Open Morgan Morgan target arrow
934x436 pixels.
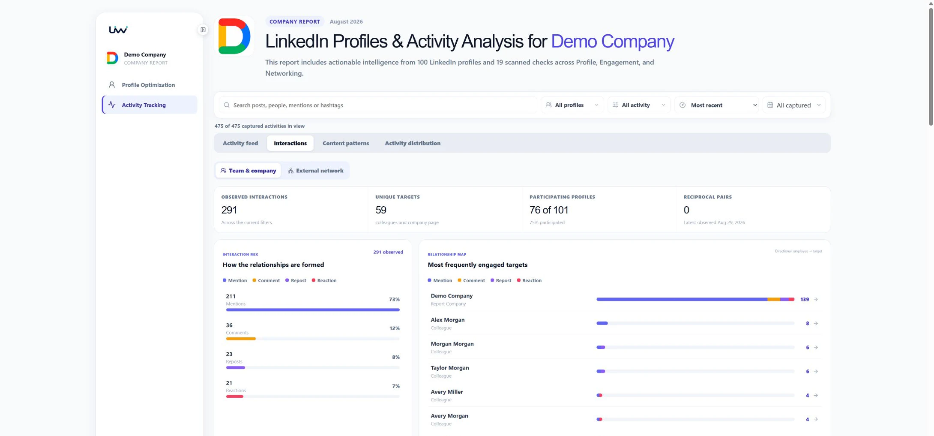[x=816, y=347]
